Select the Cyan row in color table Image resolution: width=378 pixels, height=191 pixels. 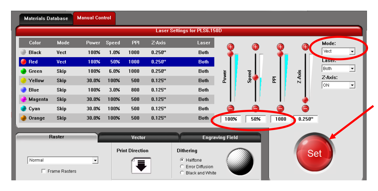point(117,109)
